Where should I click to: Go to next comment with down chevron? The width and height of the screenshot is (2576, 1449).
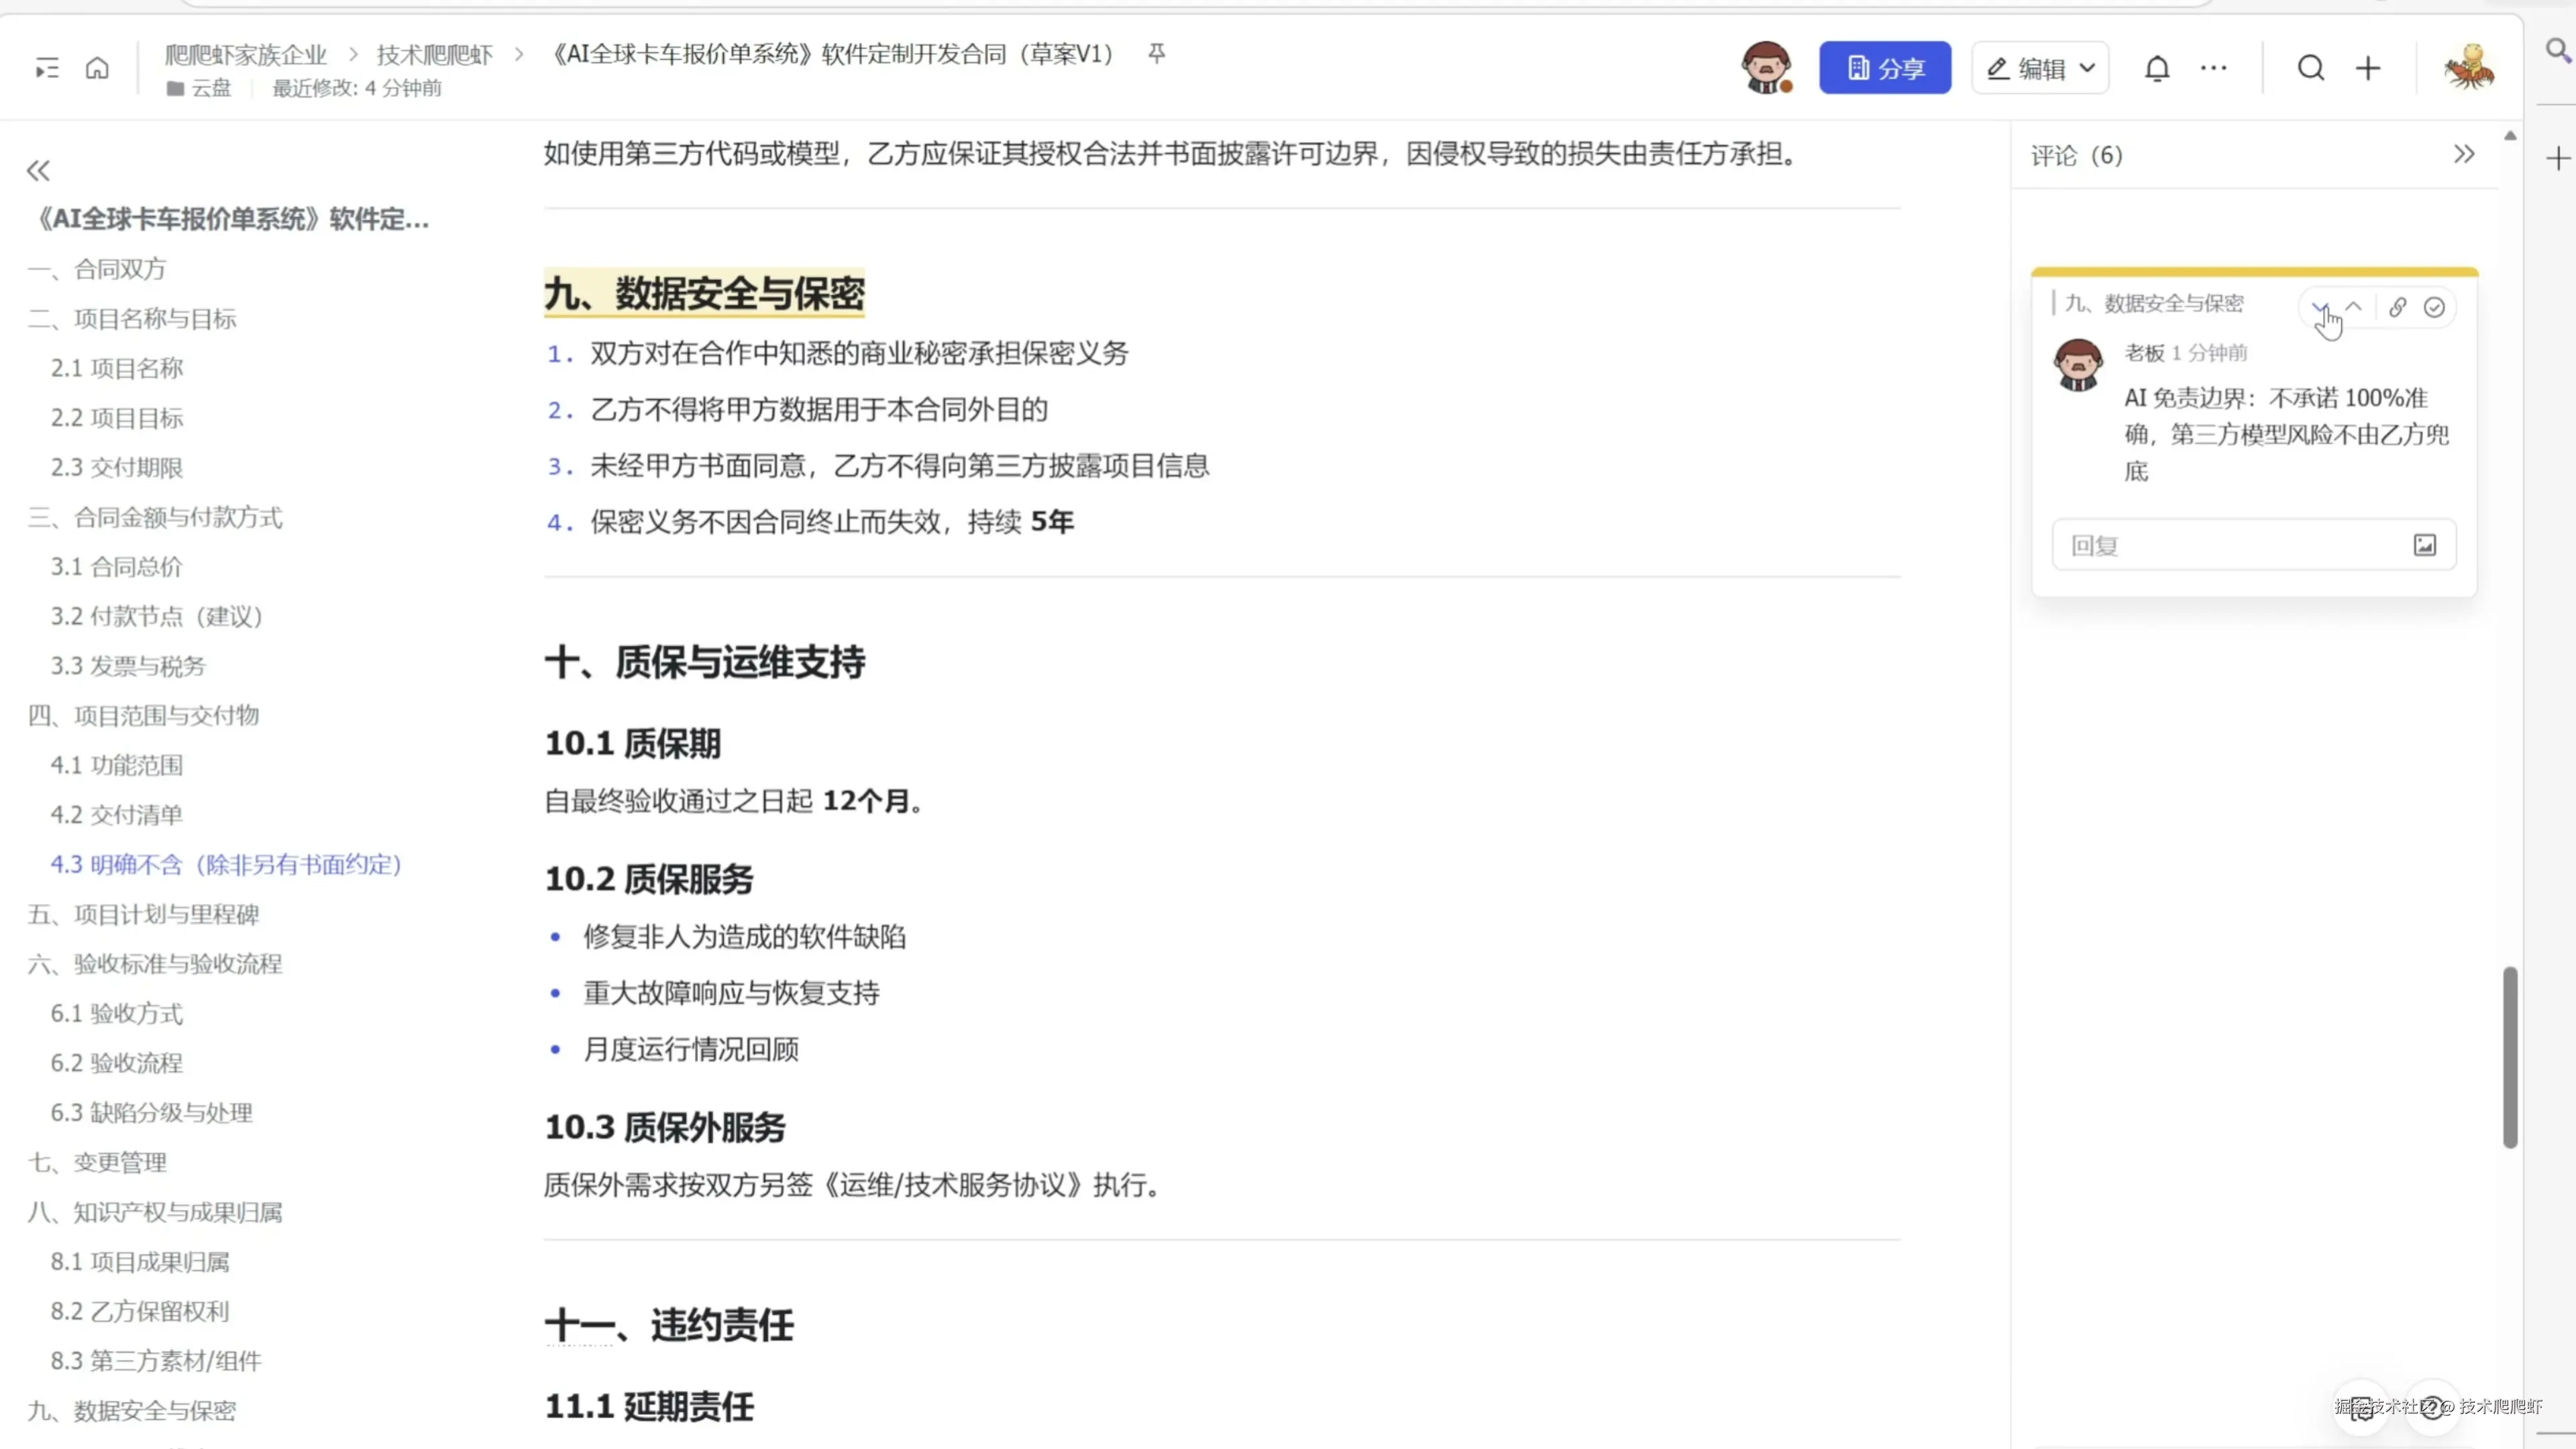pyautogui.click(x=2320, y=307)
